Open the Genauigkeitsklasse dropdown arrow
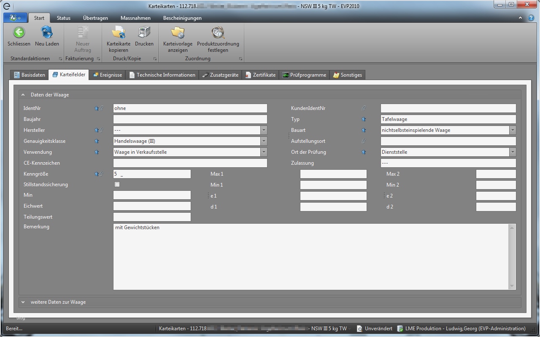 pos(263,141)
